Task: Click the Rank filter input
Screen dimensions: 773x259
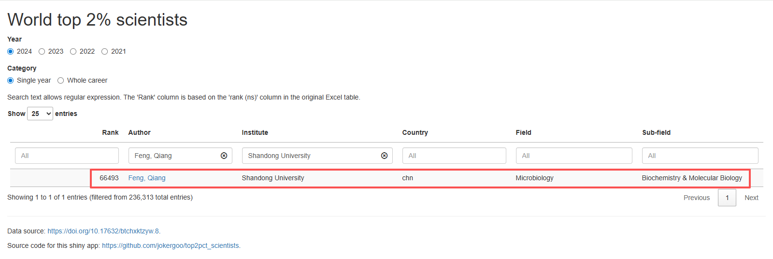Action: tap(67, 156)
